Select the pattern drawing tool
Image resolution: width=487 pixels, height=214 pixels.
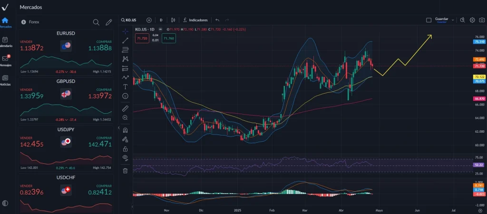coord(125,58)
